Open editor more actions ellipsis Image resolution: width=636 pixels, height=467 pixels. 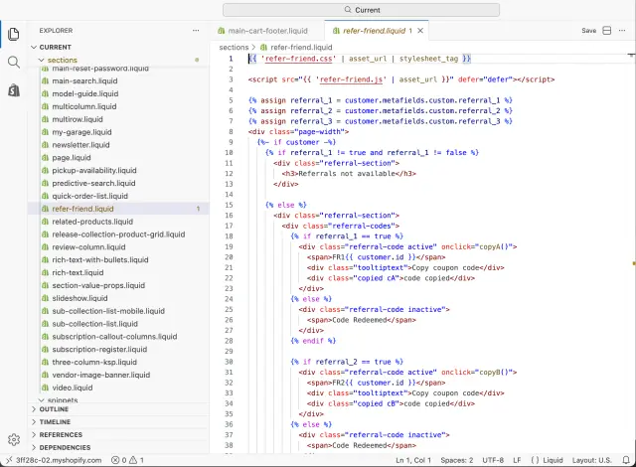(x=622, y=31)
